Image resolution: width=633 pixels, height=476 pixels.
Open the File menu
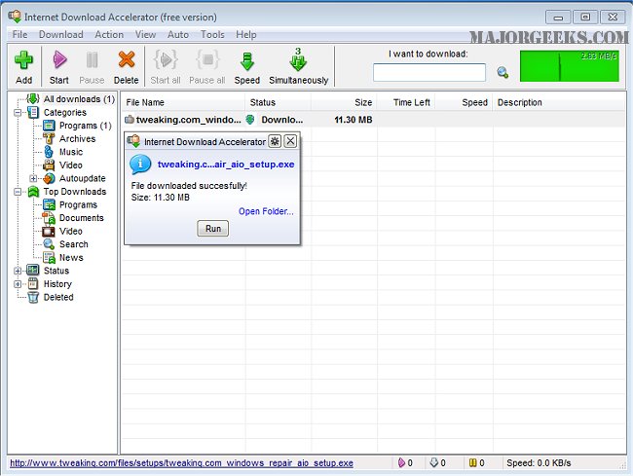19,35
